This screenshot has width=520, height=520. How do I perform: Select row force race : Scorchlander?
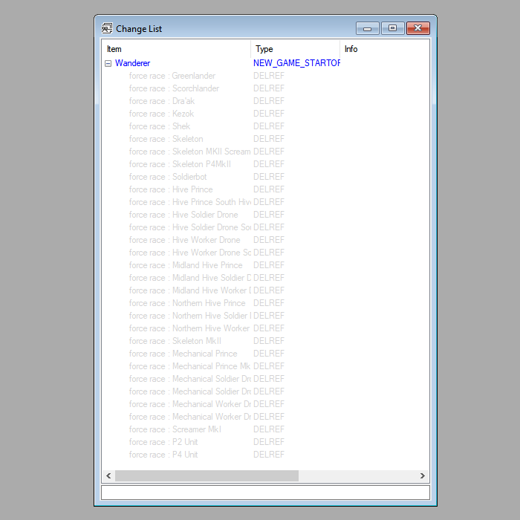pos(174,88)
